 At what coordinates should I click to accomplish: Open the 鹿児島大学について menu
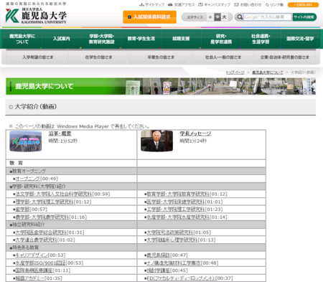(22, 39)
